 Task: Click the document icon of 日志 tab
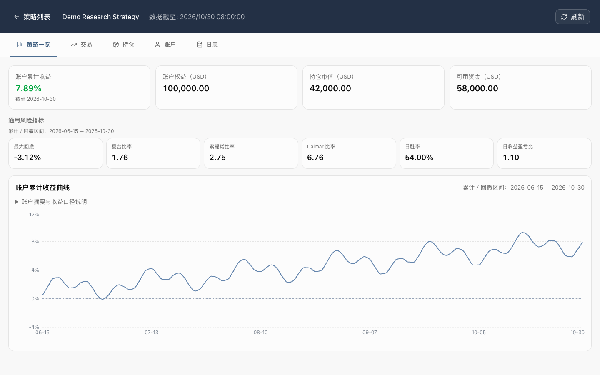coord(200,45)
